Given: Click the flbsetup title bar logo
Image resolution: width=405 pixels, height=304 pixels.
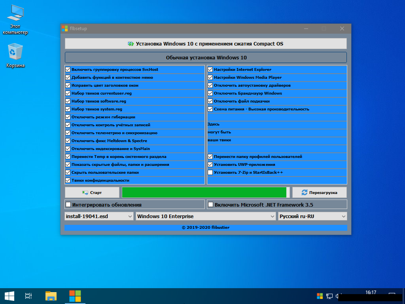Looking at the screenshot, I should pyautogui.click(x=64, y=28).
